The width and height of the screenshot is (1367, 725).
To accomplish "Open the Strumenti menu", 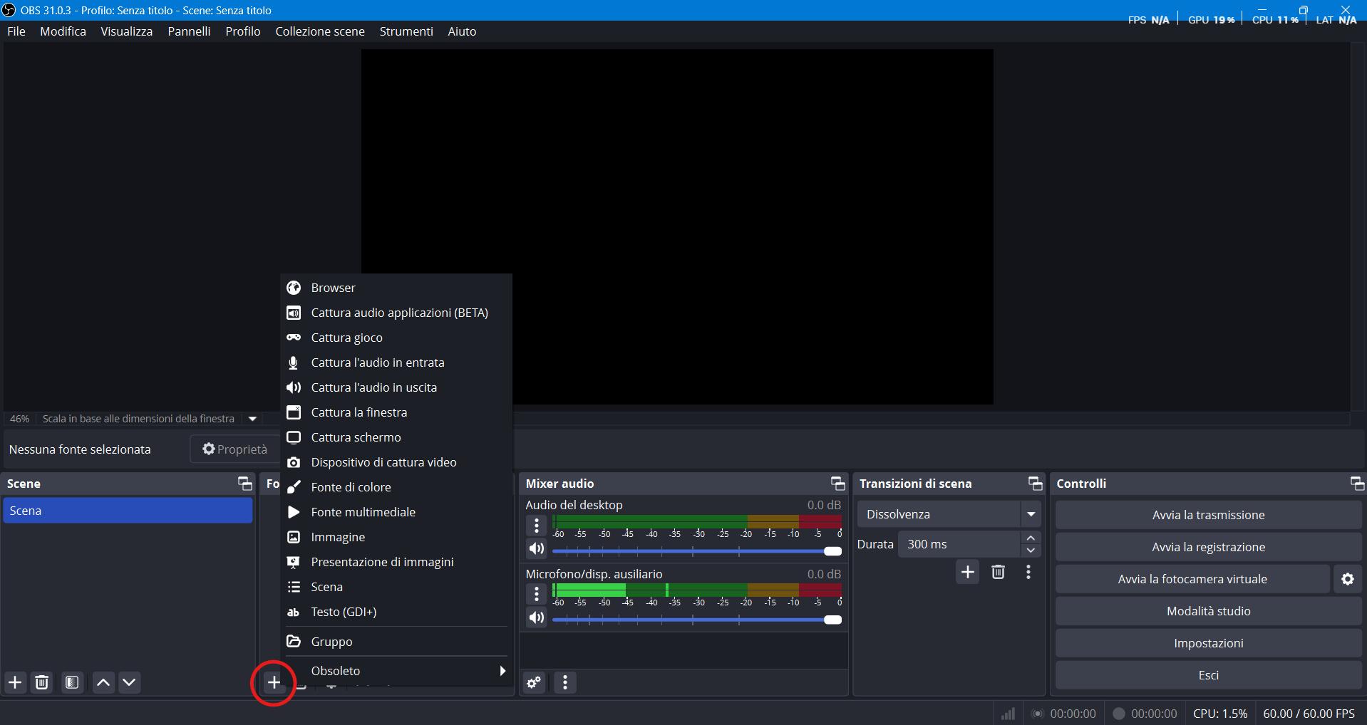I will pos(406,31).
